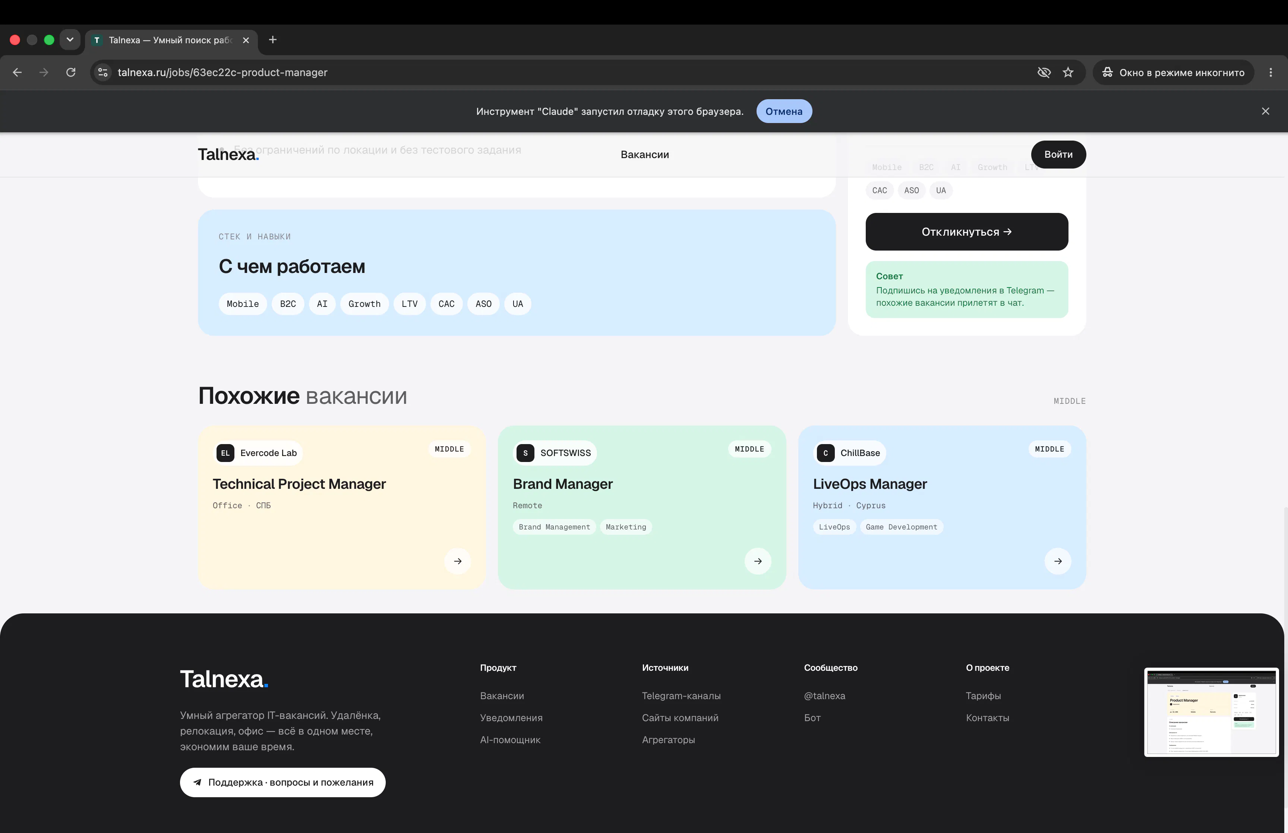Select the Mobile skill tag
Image resolution: width=1288 pixels, height=833 pixels.
pyautogui.click(x=243, y=304)
